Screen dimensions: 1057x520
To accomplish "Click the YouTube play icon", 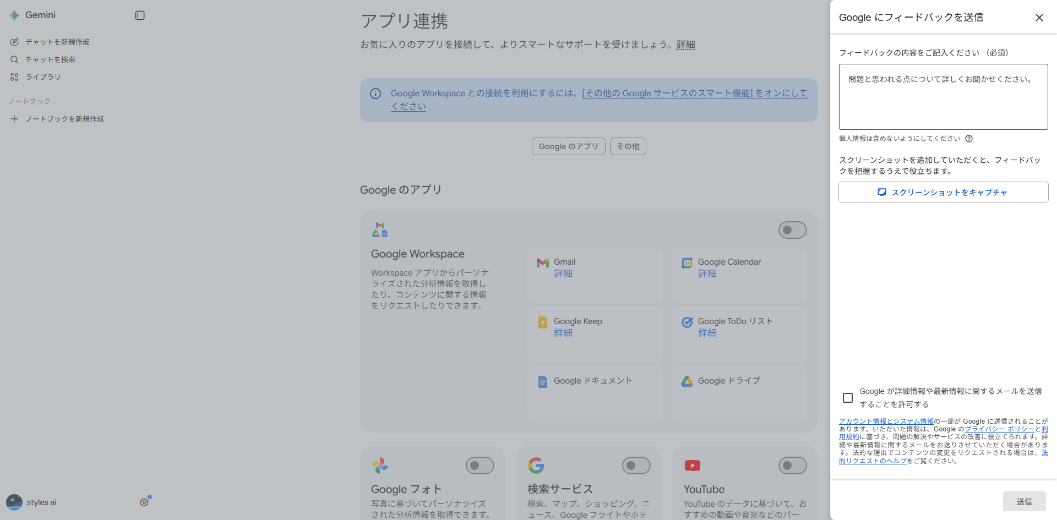I will pyautogui.click(x=693, y=466).
